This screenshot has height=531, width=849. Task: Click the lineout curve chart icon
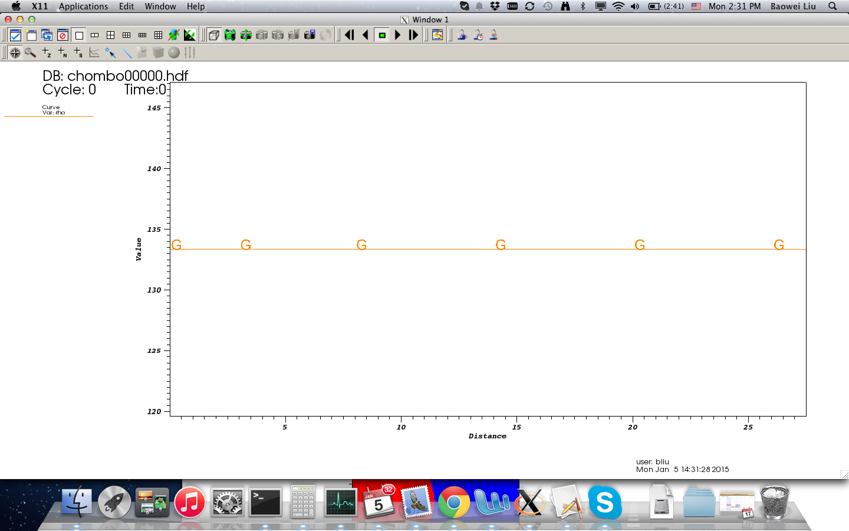point(94,53)
